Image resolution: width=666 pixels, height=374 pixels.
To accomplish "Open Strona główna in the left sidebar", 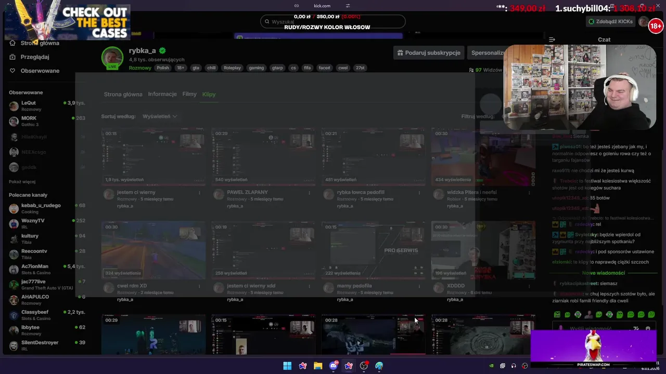I will coord(34,43).
